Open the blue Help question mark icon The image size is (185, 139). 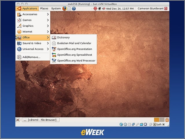(x=74, y=9)
